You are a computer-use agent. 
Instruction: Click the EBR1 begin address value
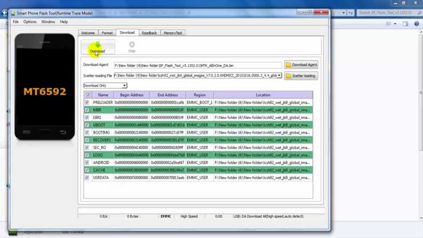131,117
